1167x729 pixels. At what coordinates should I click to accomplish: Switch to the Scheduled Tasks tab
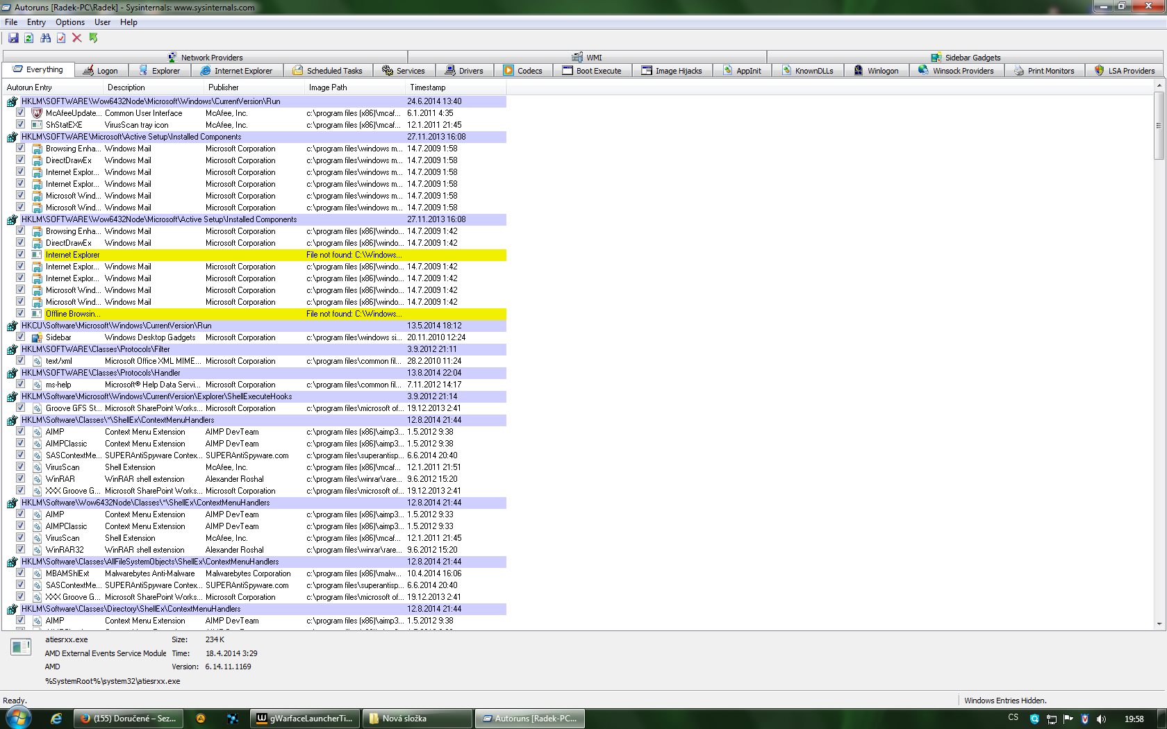tap(327, 71)
